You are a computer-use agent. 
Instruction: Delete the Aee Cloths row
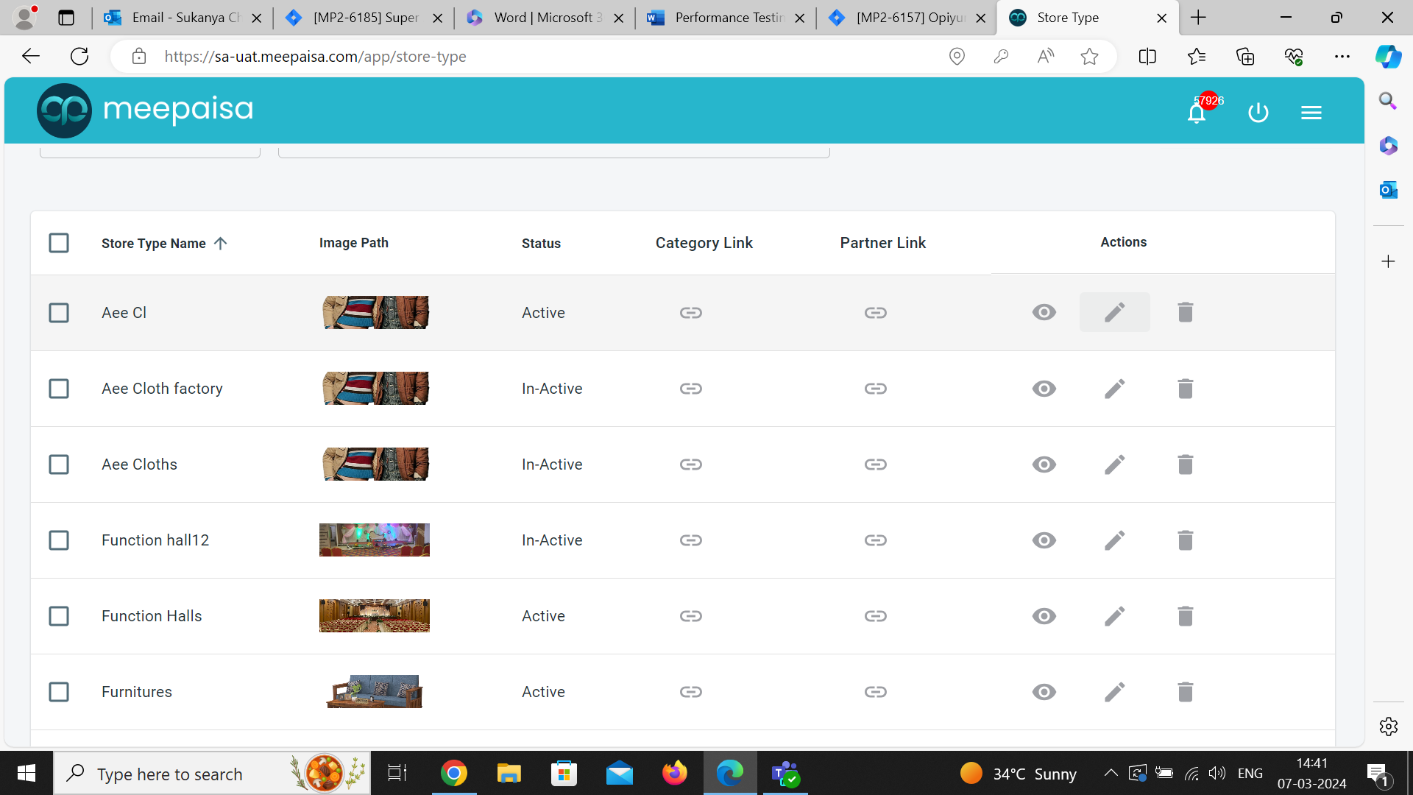click(1186, 464)
